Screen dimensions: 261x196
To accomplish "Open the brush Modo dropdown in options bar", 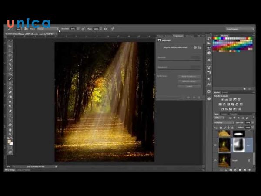I will point(46,29).
